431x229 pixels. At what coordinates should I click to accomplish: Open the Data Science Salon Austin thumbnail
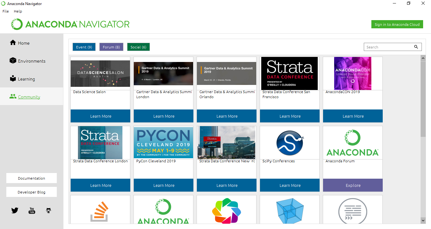click(x=100, y=74)
